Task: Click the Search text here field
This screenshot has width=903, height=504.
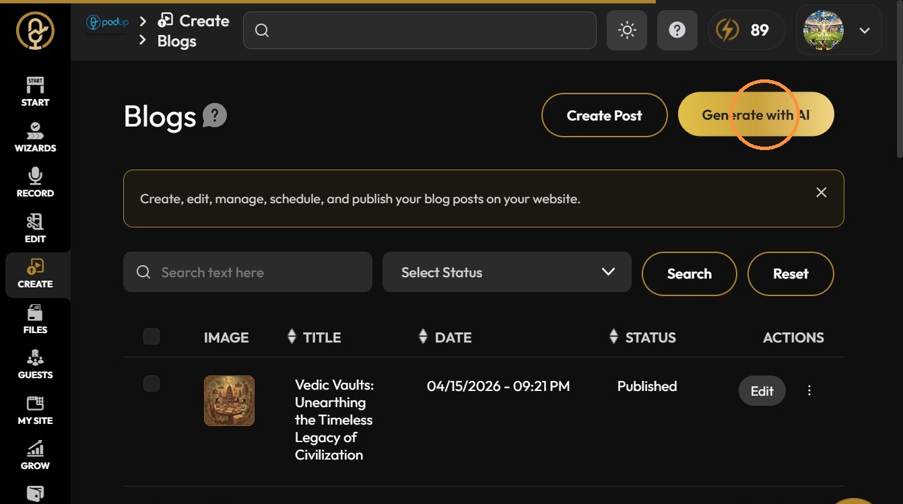Action: pyautogui.click(x=248, y=272)
